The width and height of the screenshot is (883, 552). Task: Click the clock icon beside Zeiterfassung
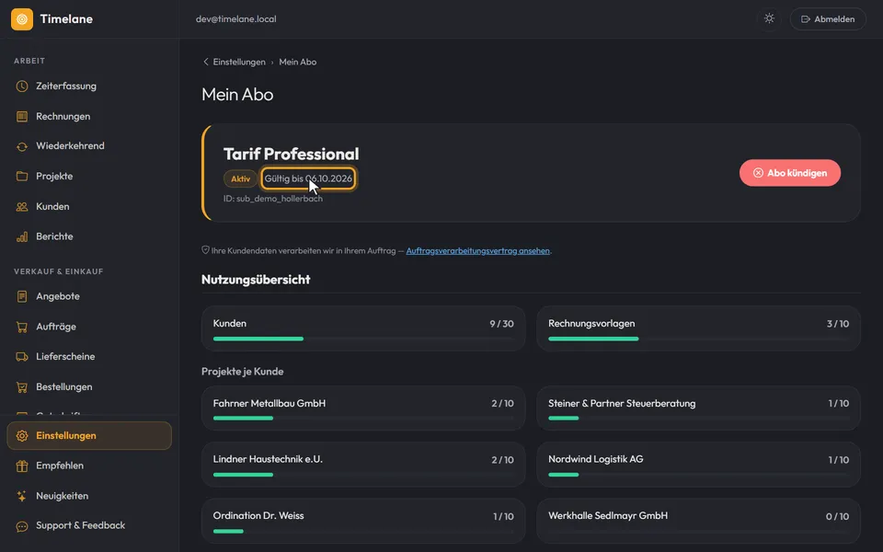[x=22, y=86]
